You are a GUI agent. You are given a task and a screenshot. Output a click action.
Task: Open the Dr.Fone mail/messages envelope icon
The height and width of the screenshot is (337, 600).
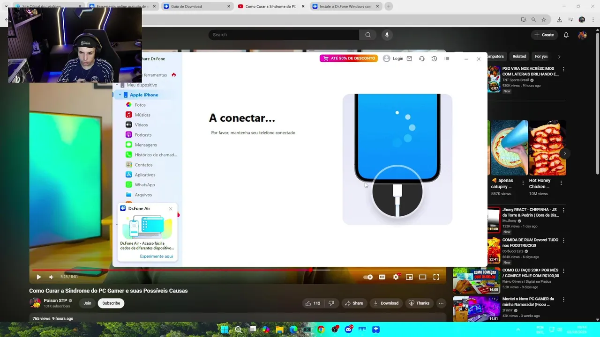coord(409,59)
